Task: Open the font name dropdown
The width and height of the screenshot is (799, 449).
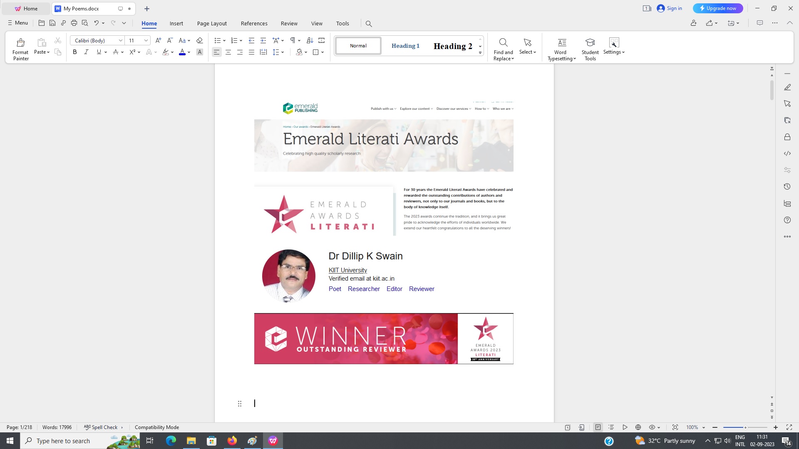Action: point(121,40)
